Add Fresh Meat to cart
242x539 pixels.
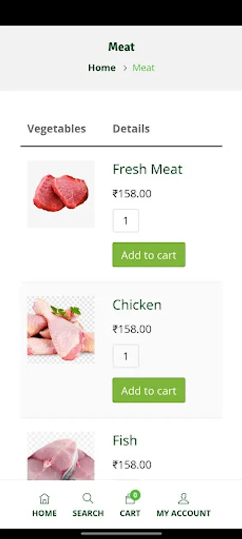[149, 255]
